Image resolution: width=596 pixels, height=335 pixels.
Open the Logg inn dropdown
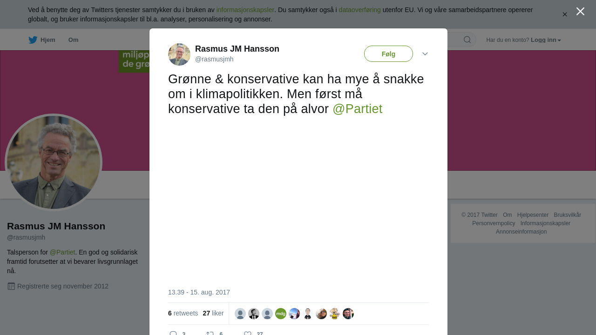coord(546,40)
